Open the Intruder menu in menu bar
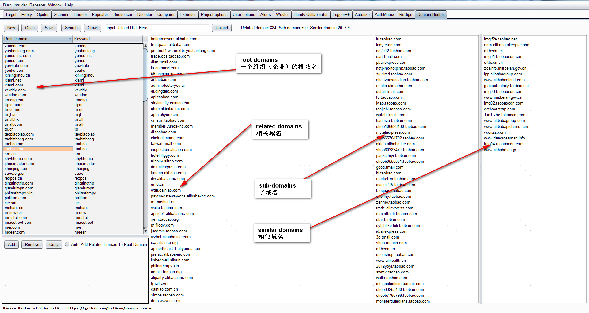The image size is (589, 313). 20,5
